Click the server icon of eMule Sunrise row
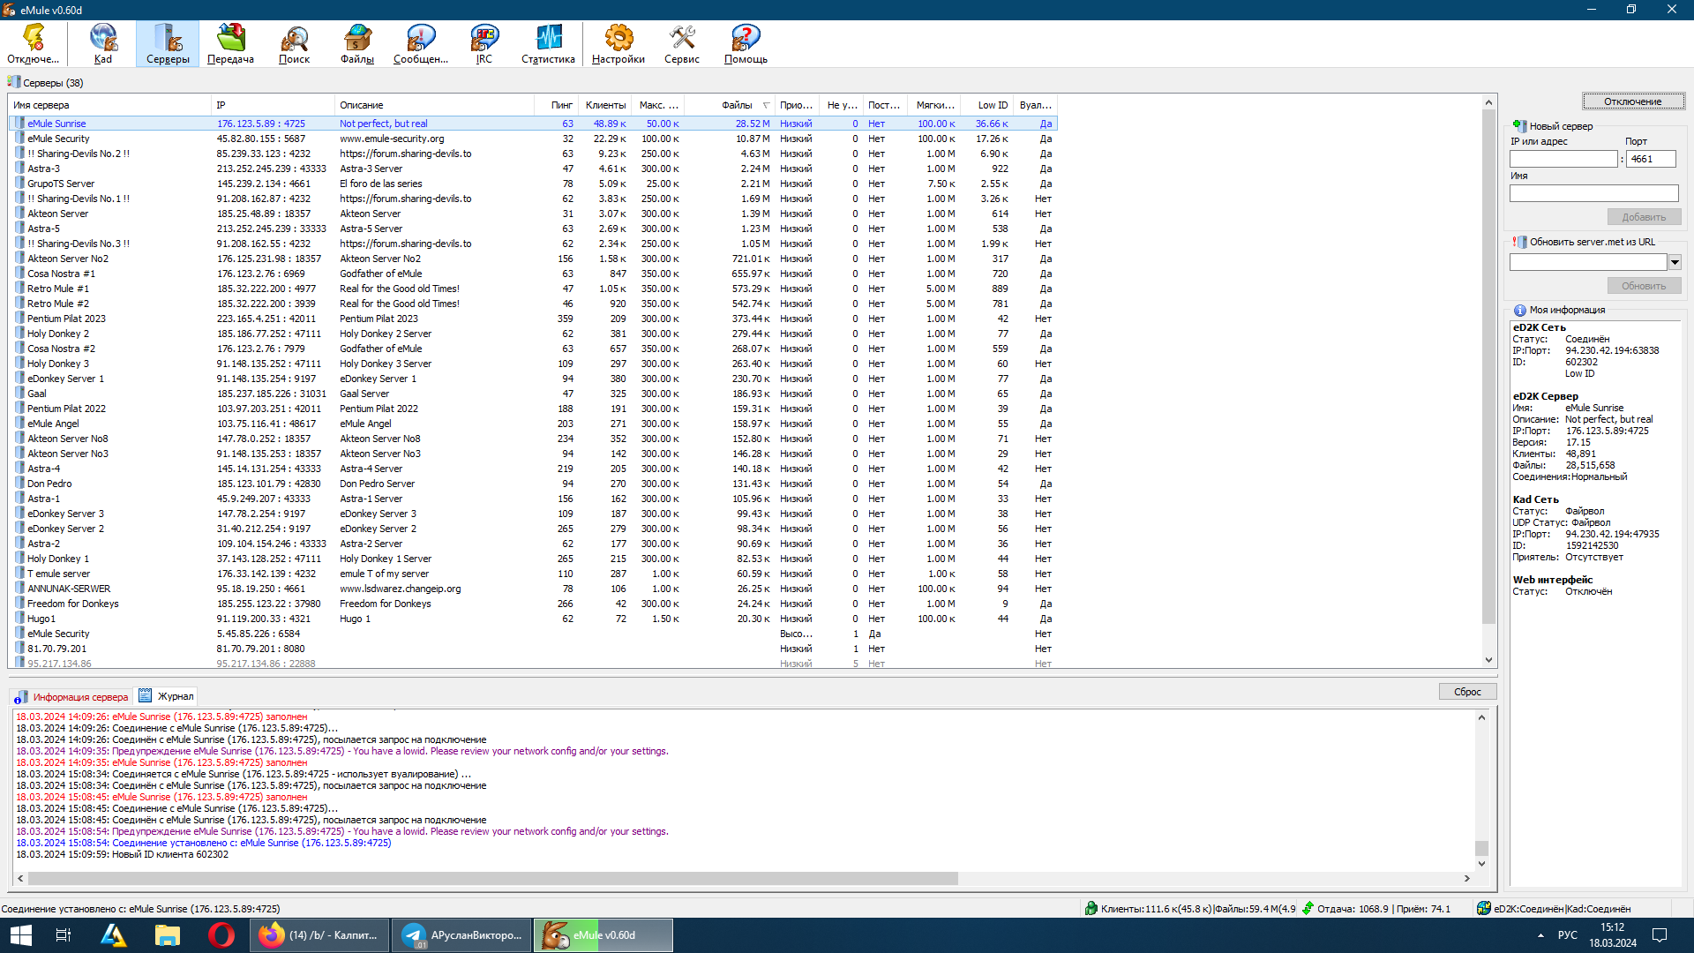The height and width of the screenshot is (953, 1694). 19,124
